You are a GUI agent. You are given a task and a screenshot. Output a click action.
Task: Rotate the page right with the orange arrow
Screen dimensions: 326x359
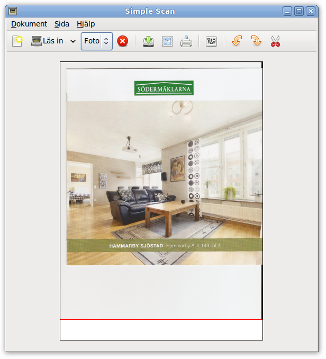pos(256,41)
